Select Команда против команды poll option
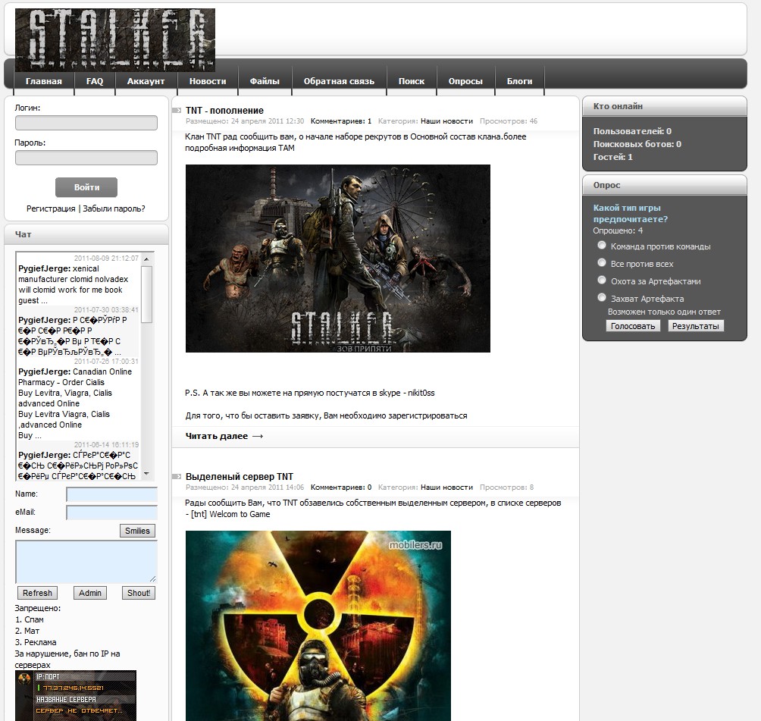 pyautogui.click(x=602, y=245)
